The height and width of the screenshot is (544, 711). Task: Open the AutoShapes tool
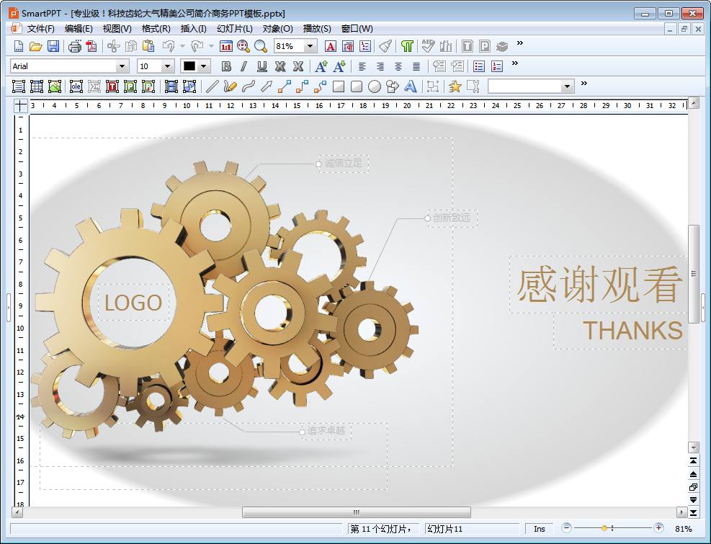(392, 86)
